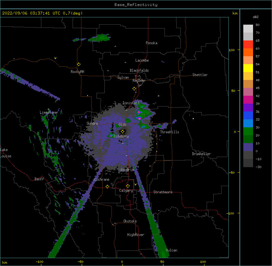Click the Airdrie city label

point(127,170)
